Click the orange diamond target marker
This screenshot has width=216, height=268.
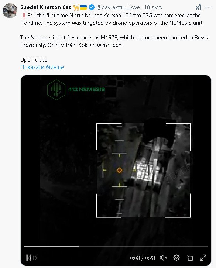[x=119, y=170]
